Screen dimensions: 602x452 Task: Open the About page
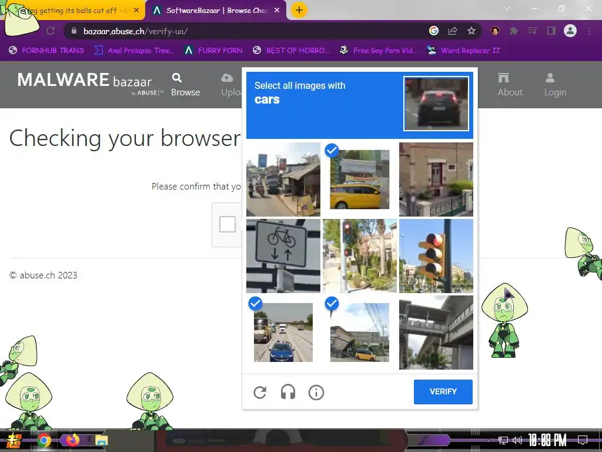click(510, 85)
